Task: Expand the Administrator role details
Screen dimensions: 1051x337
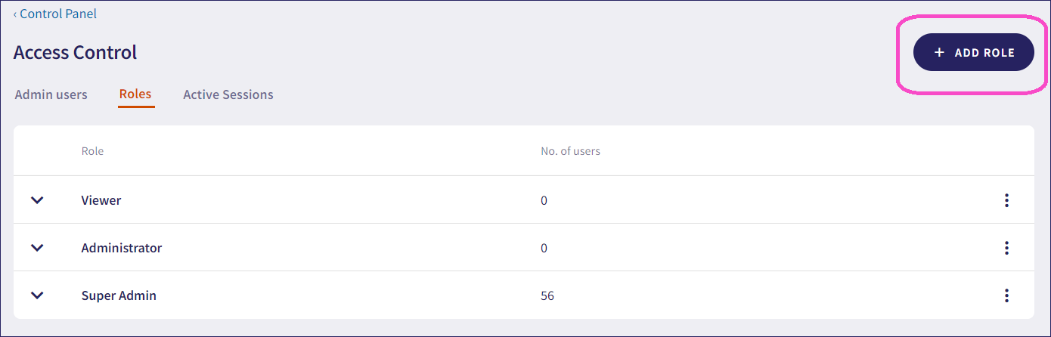Action: click(37, 248)
